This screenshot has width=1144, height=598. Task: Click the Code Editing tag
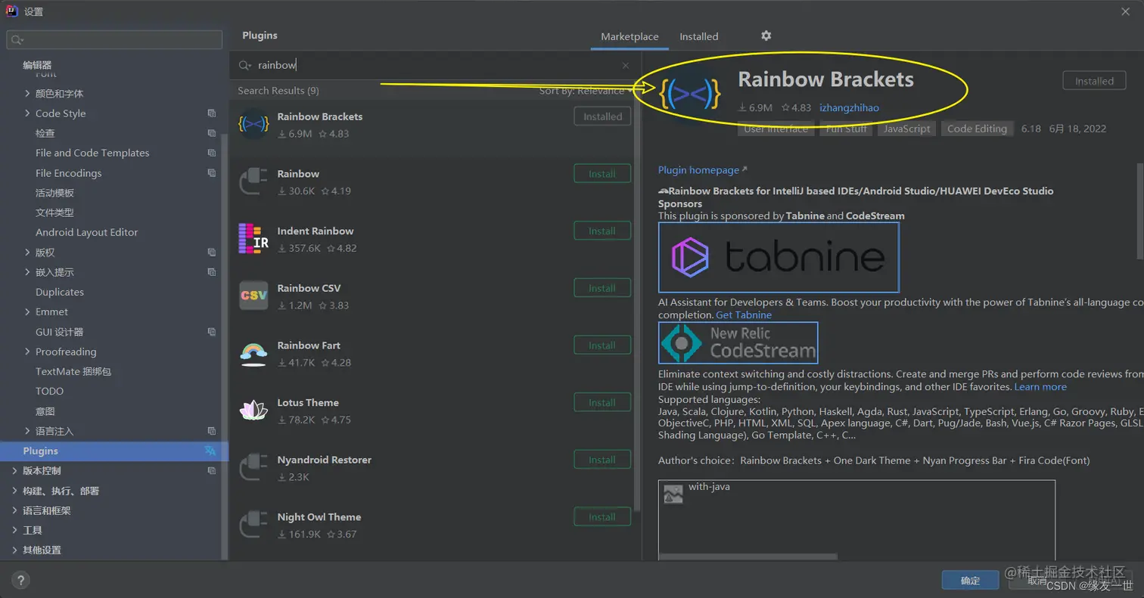coord(977,129)
